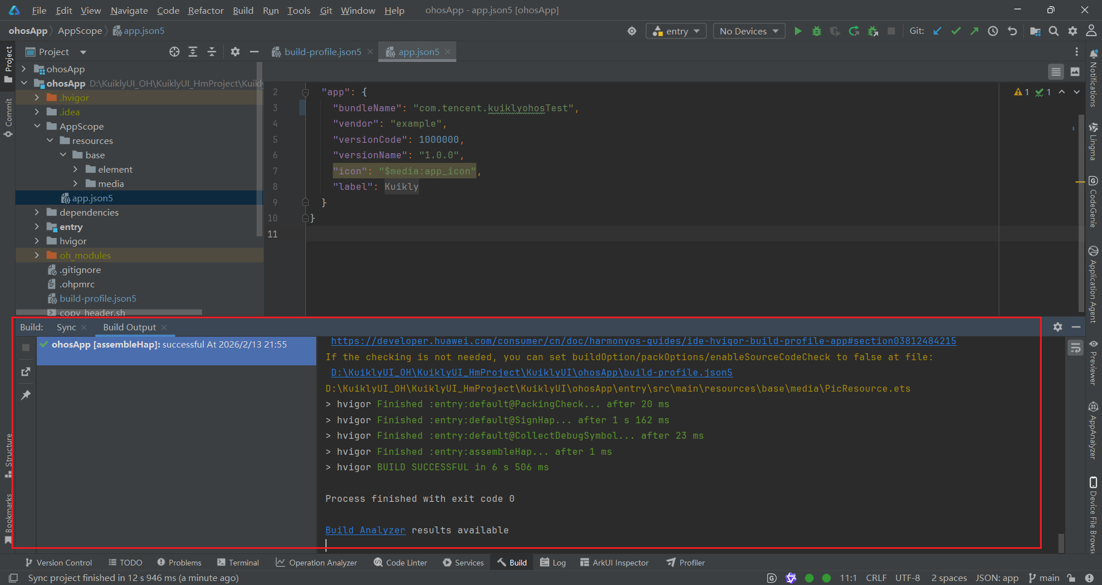The width and height of the screenshot is (1102, 585).
Task: Run the entry configuration
Action: click(x=798, y=31)
